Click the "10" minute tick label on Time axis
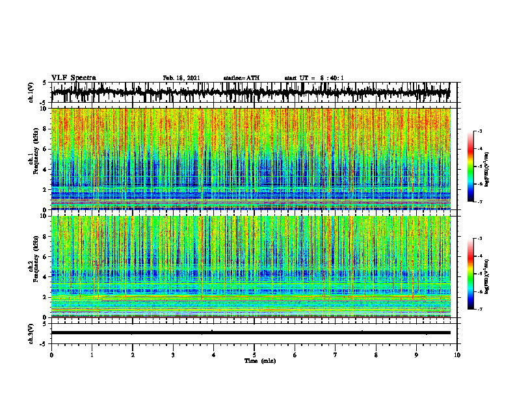Screen dimensions: 515x398 [457, 355]
